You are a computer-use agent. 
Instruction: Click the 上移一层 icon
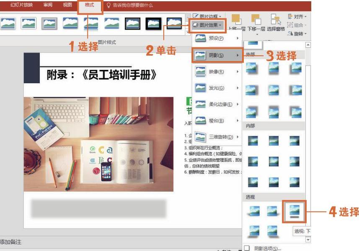(236, 19)
